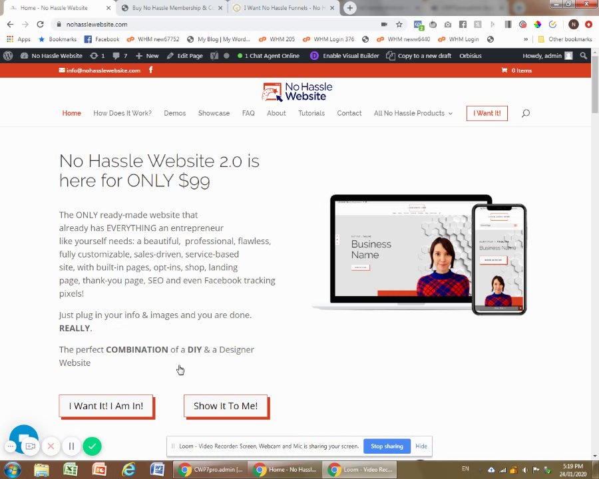Open the Apps shortcut in bookmarks bar
The image size is (599, 479).
pyautogui.click(x=19, y=39)
